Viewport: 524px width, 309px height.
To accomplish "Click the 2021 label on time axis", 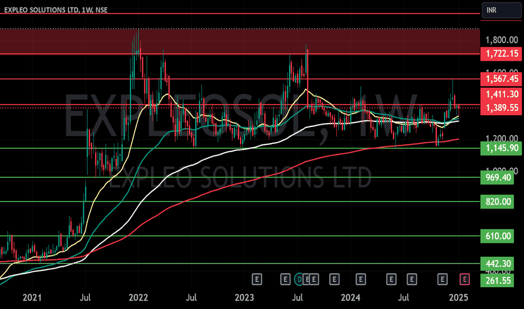I will (32, 297).
